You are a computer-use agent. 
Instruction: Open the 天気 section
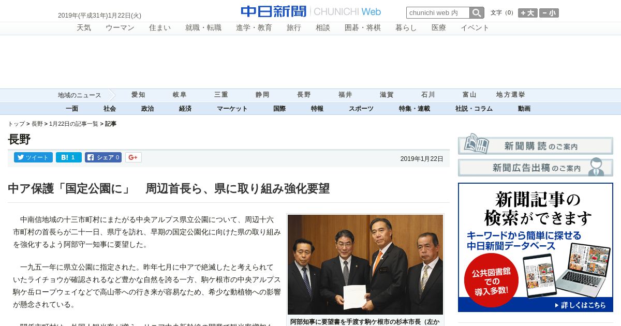[x=84, y=28]
